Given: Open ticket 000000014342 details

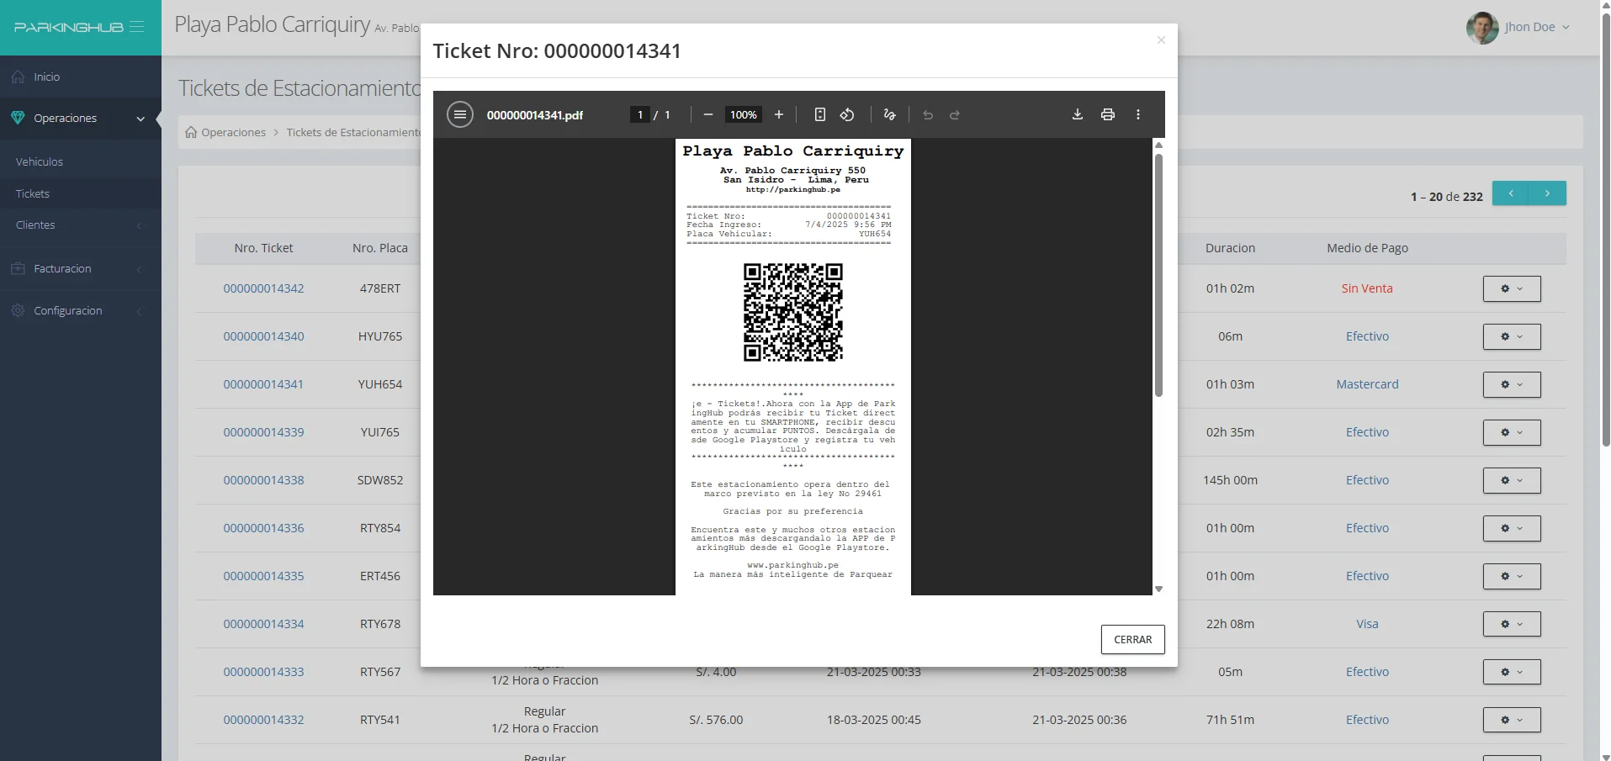Looking at the screenshot, I should (x=263, y=288).
